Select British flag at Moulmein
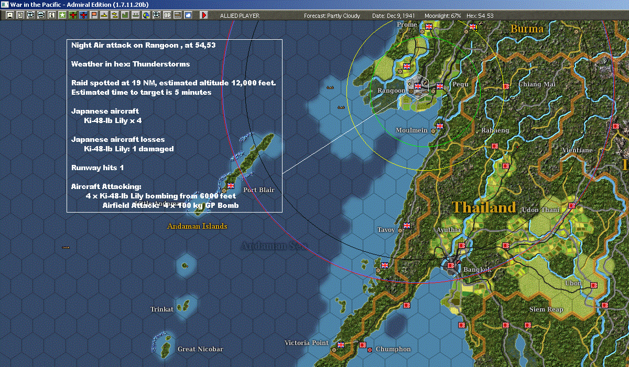 (x=440, y=126)
